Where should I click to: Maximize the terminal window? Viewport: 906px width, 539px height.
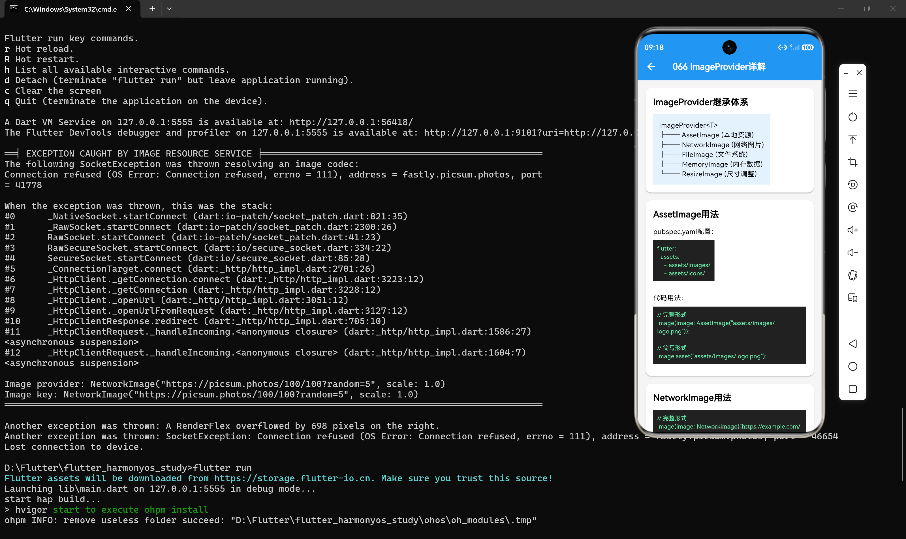[x=867, y=9]
